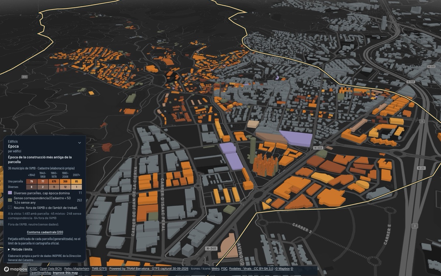Click the tall green tower building

252,151
